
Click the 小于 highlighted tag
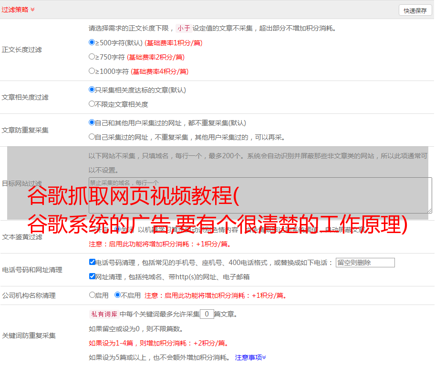184,28
